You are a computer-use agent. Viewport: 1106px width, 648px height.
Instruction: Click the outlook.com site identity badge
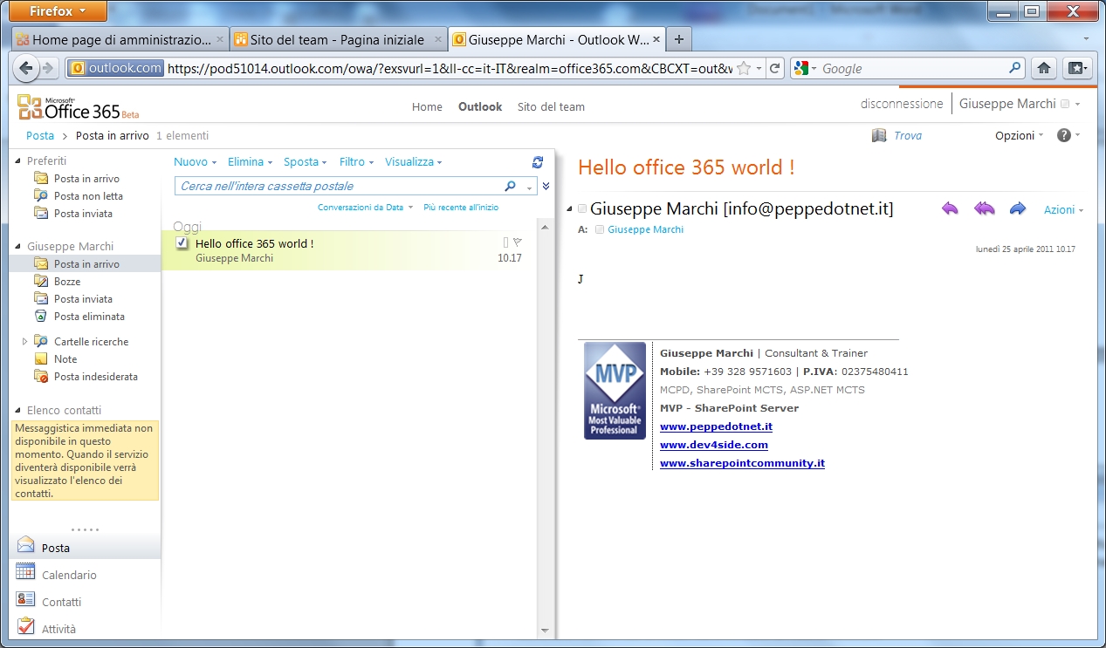pos(115,68)
